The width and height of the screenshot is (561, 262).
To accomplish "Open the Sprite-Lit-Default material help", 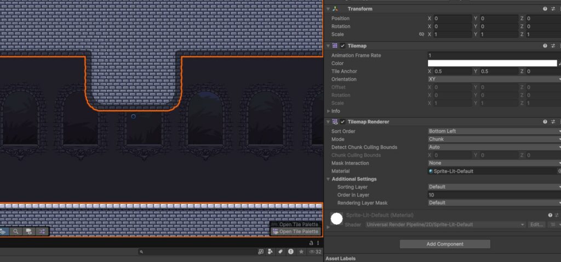I will (x=550, y=215).
